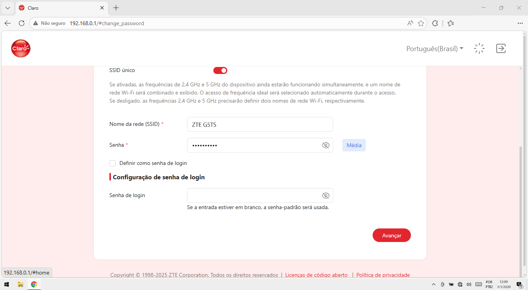Reveal the Senha de login with the eye icon
This screenshot has width=528, height=290.
(325, 196)
